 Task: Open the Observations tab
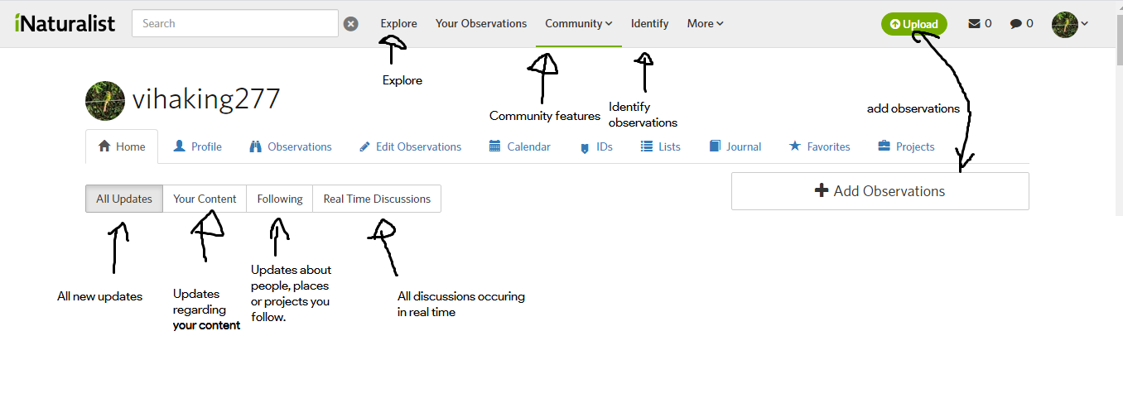[x=291, y=146]
